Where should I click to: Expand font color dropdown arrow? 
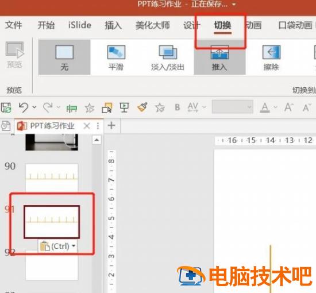275,107
